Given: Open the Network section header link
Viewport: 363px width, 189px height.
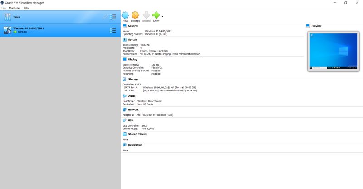Looking at the screenshot, I should click(x=133, y=109).
